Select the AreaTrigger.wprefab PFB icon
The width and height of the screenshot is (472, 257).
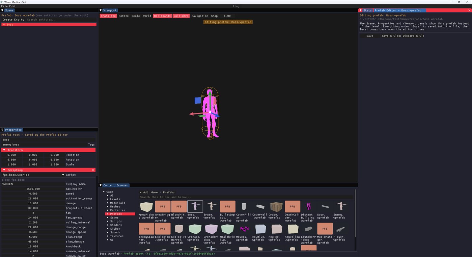[163, 206]
